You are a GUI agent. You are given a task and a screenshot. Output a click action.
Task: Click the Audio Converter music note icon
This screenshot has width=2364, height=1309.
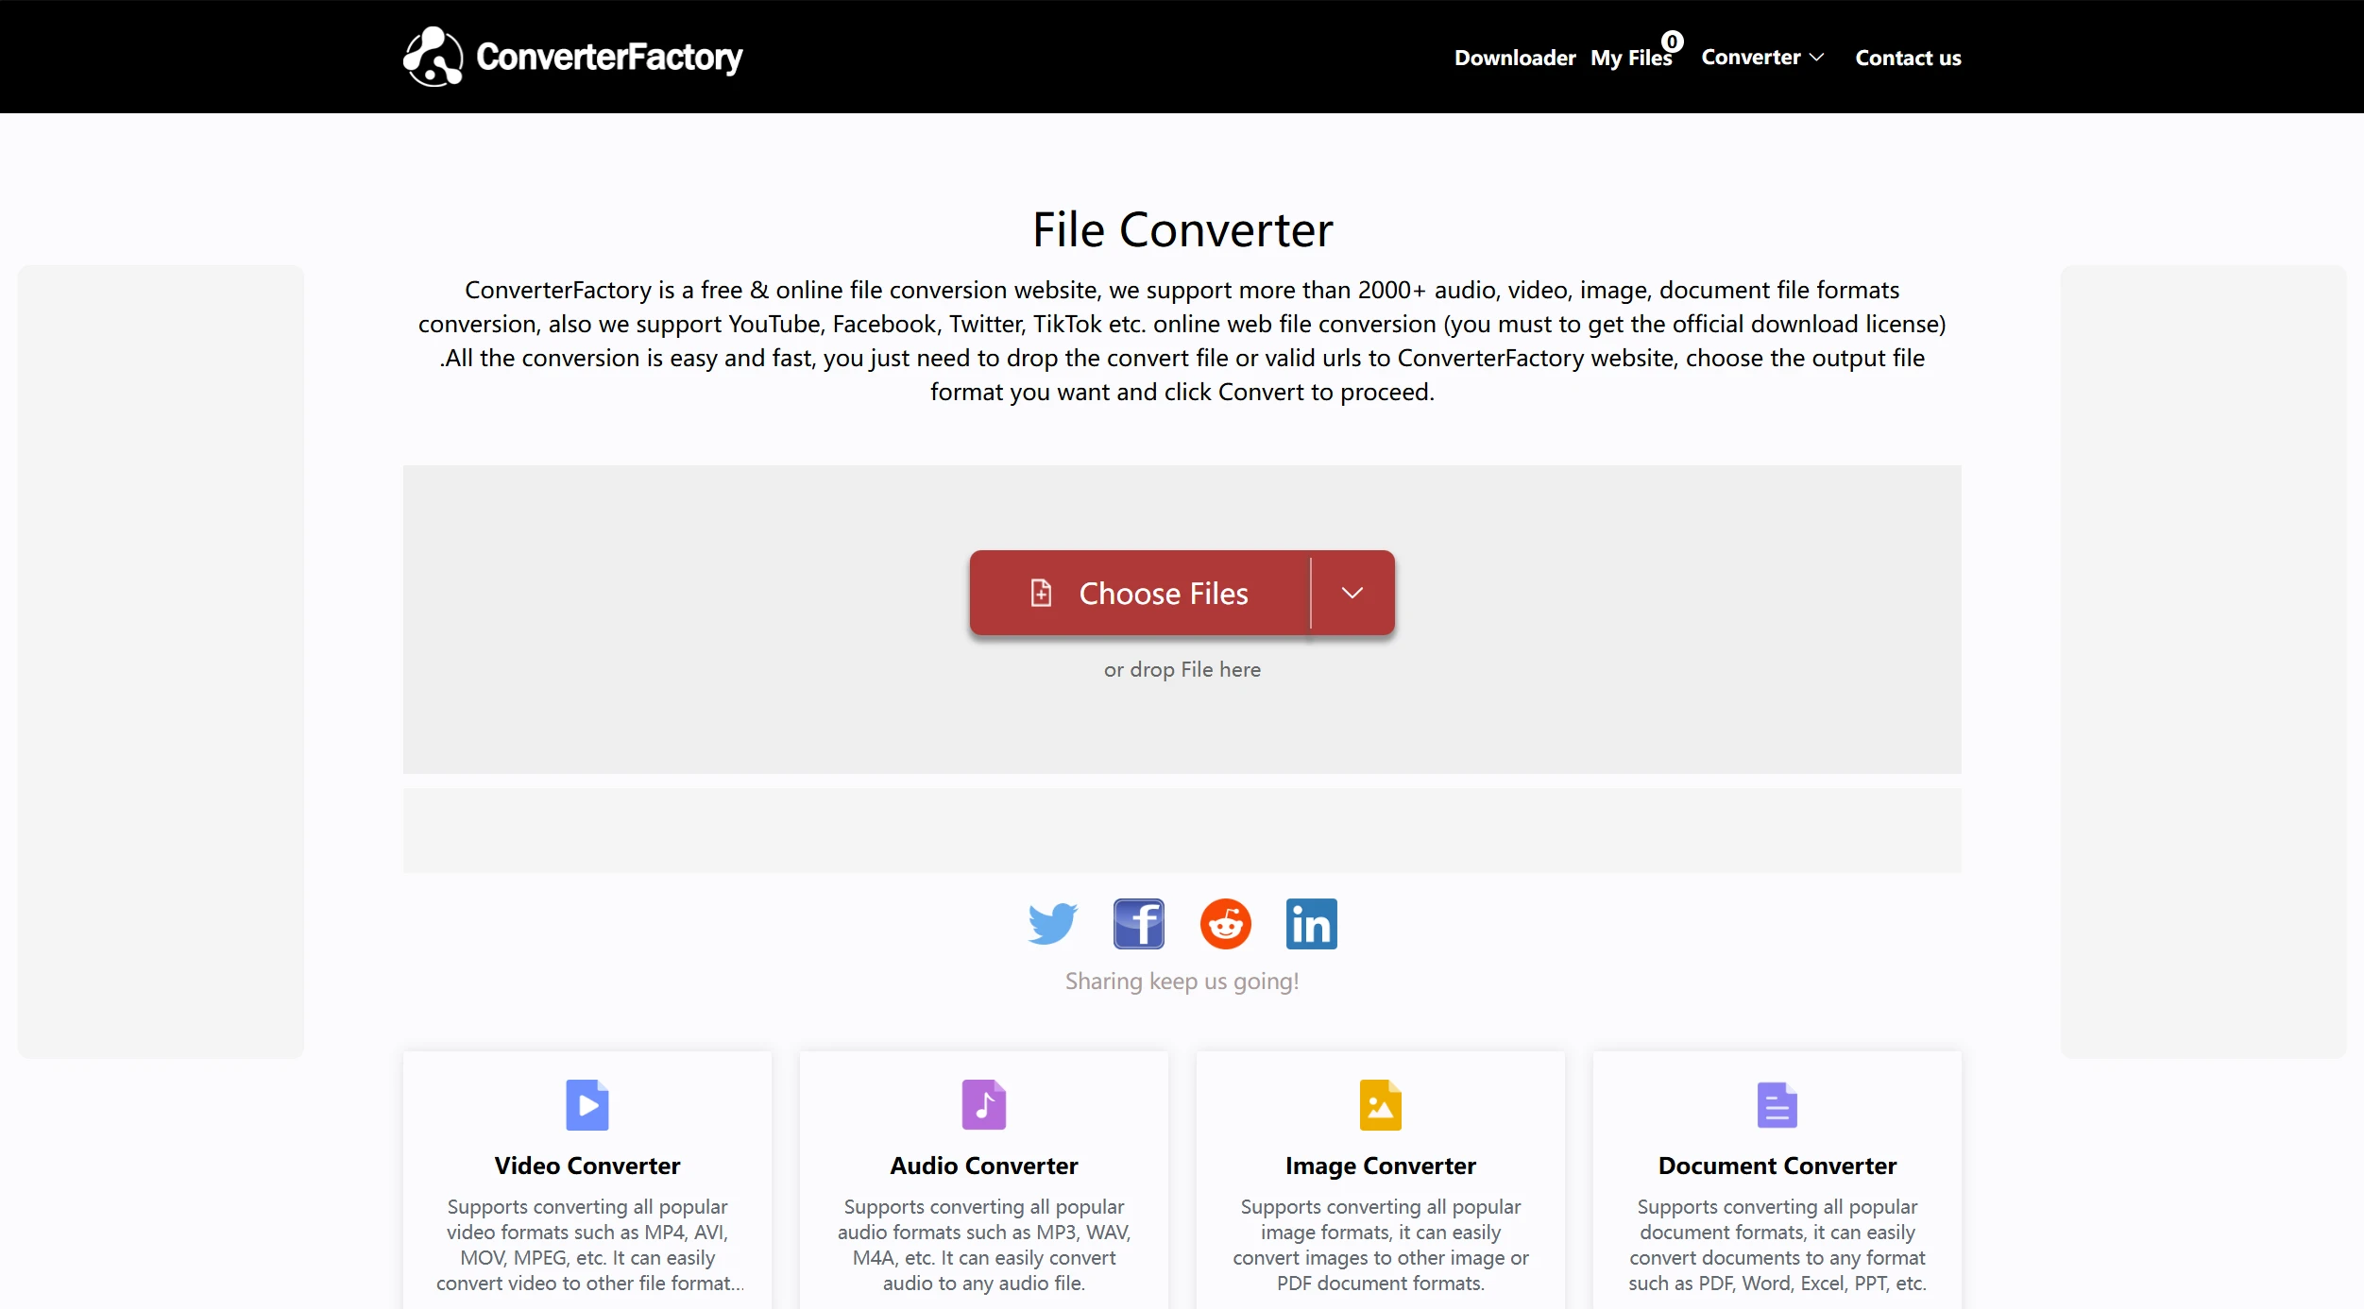pyautogui.click(x=984, y=1104)
